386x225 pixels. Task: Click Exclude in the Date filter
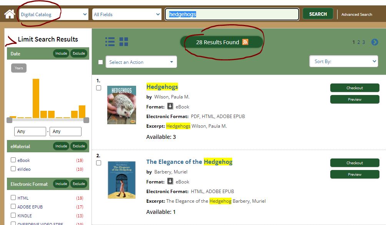(x=79, y=53)
